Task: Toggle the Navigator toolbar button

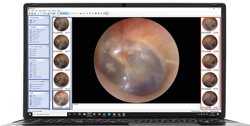Action: [64, 13]
